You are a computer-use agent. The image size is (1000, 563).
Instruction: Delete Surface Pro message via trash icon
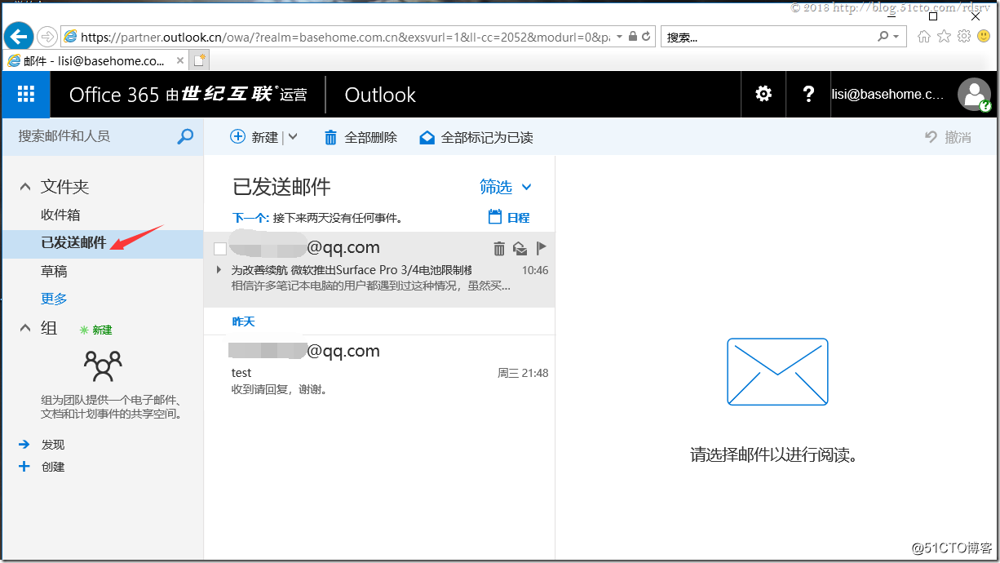499,248
